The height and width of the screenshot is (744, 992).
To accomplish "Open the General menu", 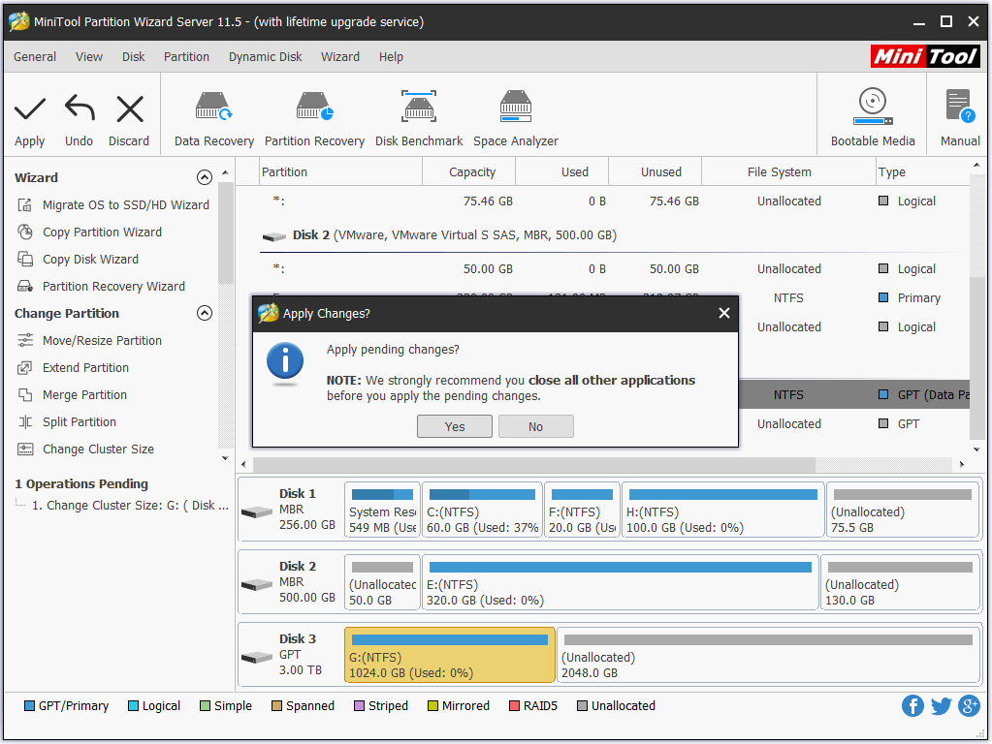I will point(35,57).
